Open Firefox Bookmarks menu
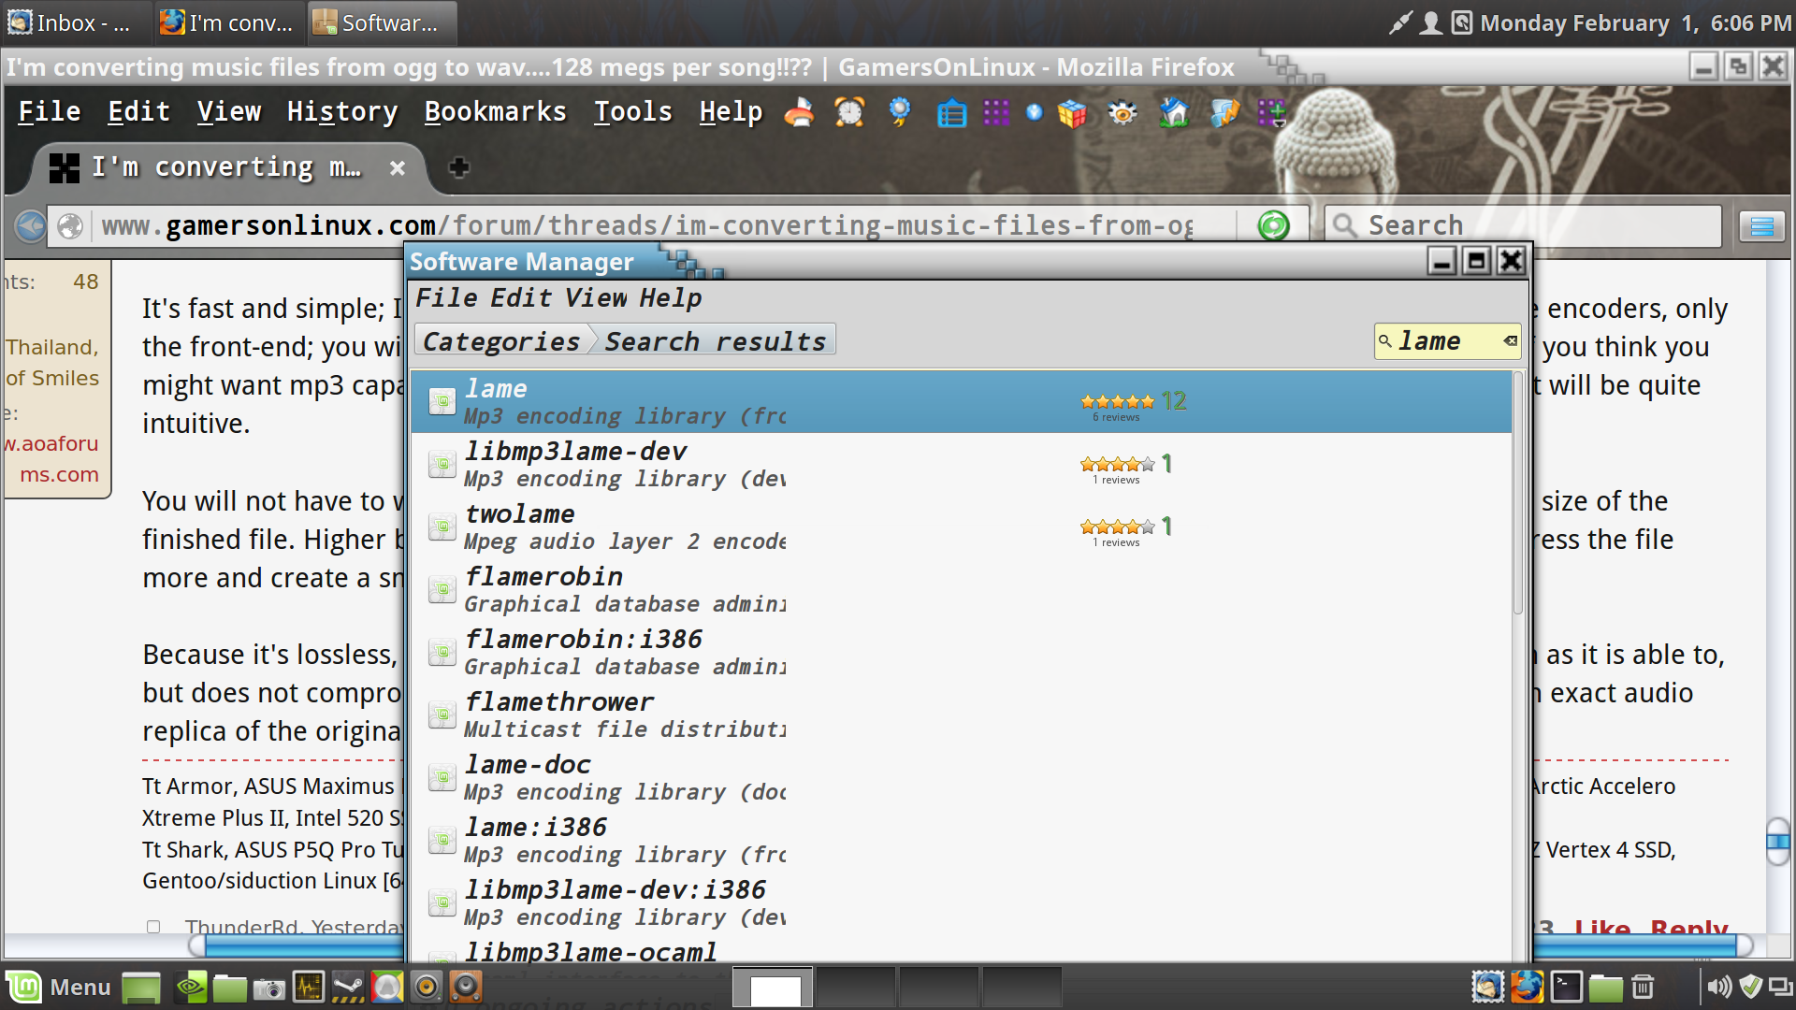 point(496,111)
